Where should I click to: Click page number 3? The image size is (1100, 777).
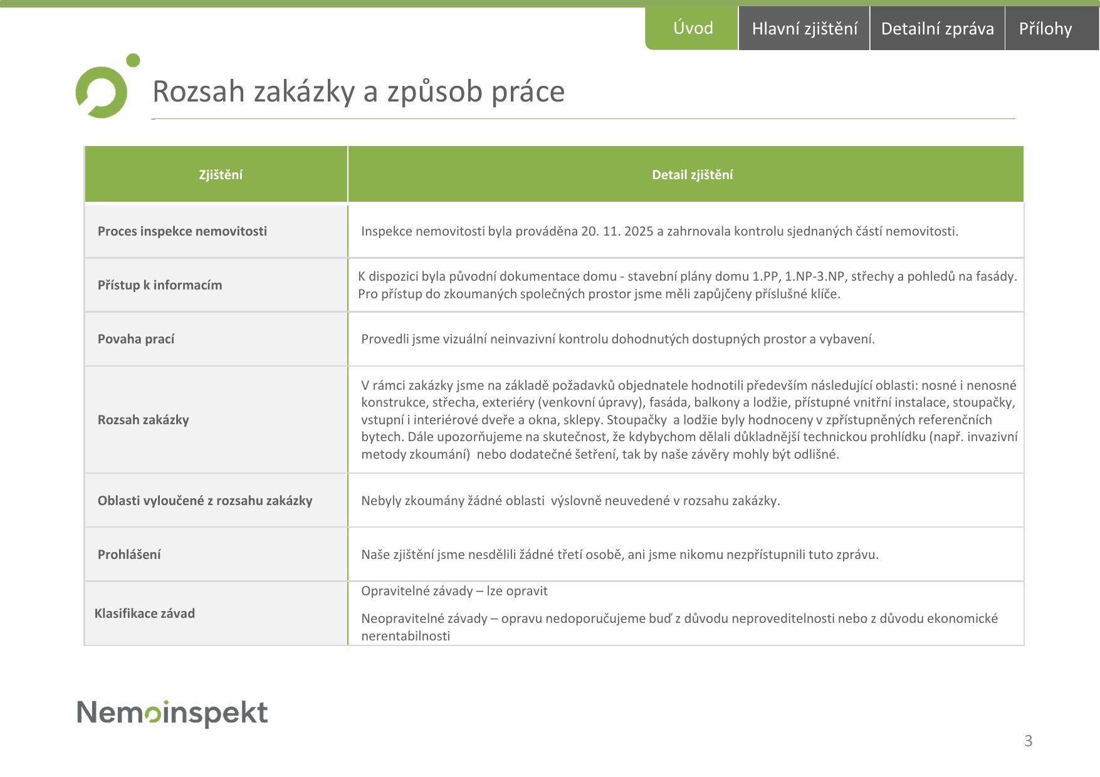tap(1028, 741)
